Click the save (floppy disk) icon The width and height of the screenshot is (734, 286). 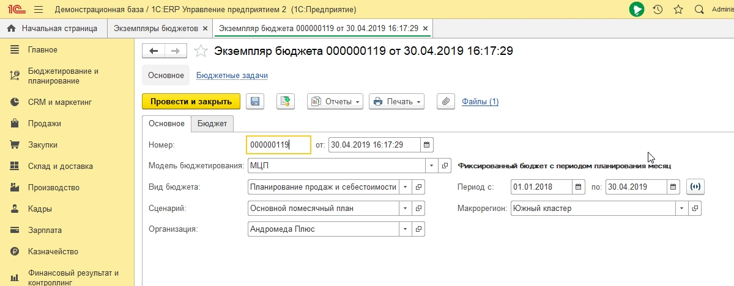tap(255, 102)
